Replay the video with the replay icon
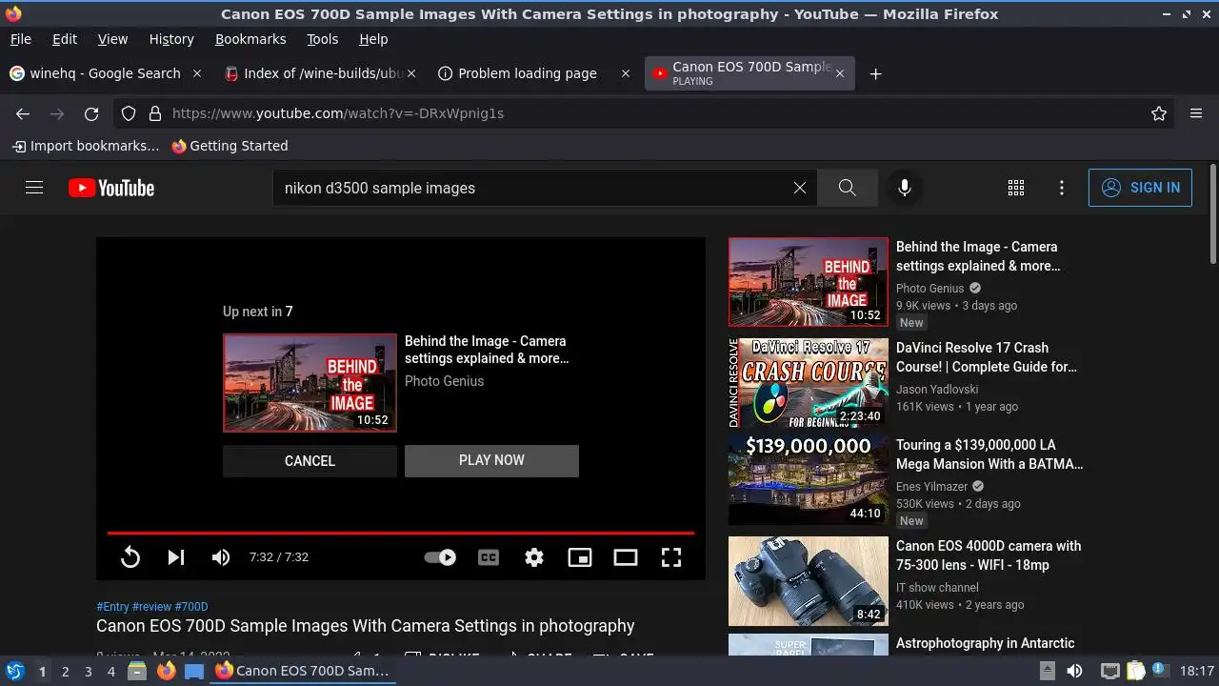 [x=130, y=557]
